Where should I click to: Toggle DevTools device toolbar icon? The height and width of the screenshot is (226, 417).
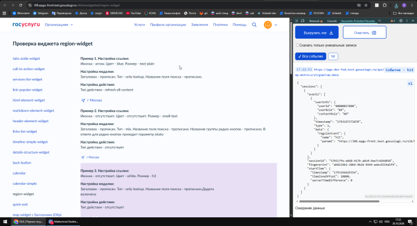[302, 21]
